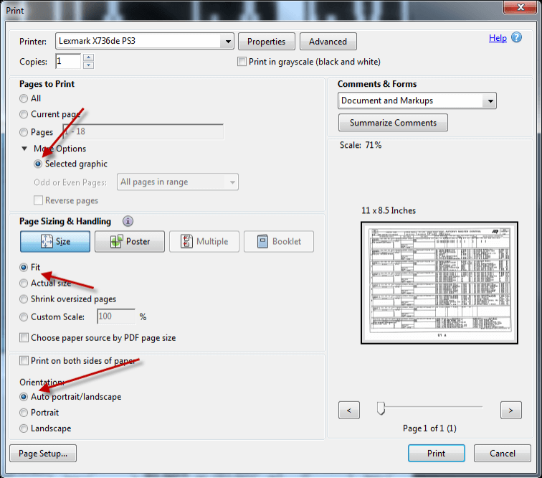542x478 pixels.
Task: Click the Copies number field
Action: (x=68, y=61)
